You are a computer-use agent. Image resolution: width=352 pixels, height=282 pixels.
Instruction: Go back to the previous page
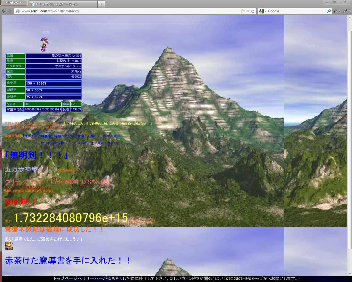click(3, 11)
